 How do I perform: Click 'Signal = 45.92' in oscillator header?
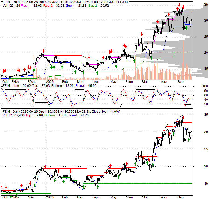pyautogui.click(x=86, y=86)
